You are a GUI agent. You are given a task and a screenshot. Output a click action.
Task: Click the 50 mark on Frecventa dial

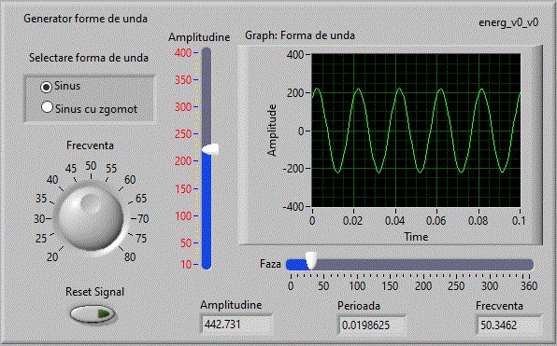pyautogui.click(x=91, y=166)
